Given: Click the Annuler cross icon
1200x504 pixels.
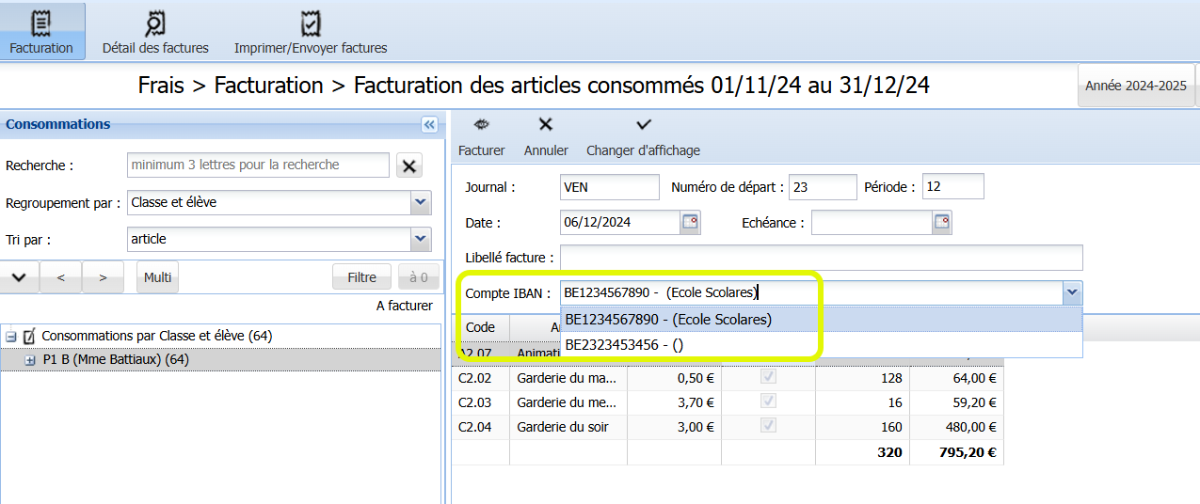Looking at the screenshot, I should pos(545,124).
